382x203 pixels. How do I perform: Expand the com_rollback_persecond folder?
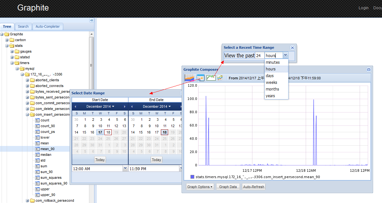(27, 200)
